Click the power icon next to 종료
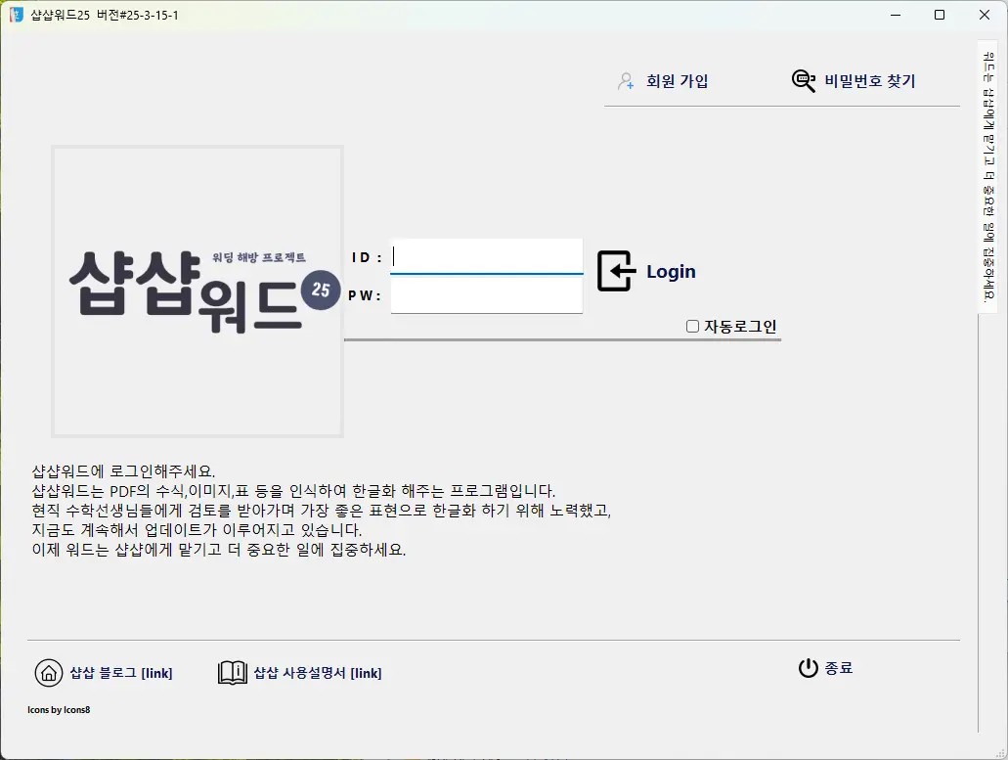 click(808, 668)
